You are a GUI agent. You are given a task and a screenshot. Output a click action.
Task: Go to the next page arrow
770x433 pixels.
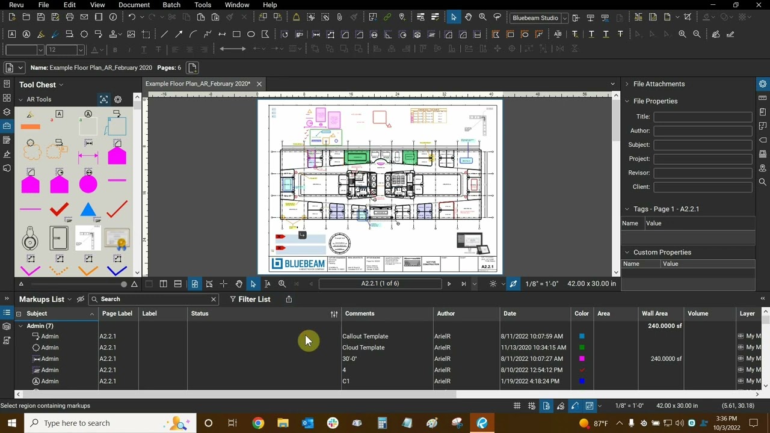tap(449, 284)
